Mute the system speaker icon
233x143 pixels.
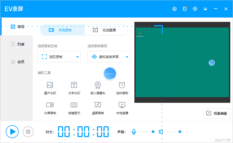point(161,132)
